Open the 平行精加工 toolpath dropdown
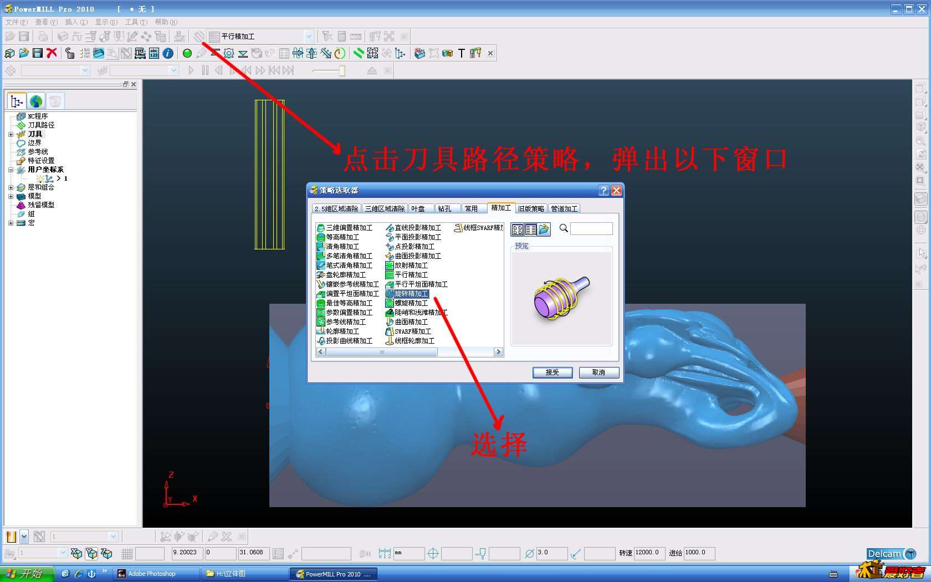 pyautogui.click(x=309, y=37)
